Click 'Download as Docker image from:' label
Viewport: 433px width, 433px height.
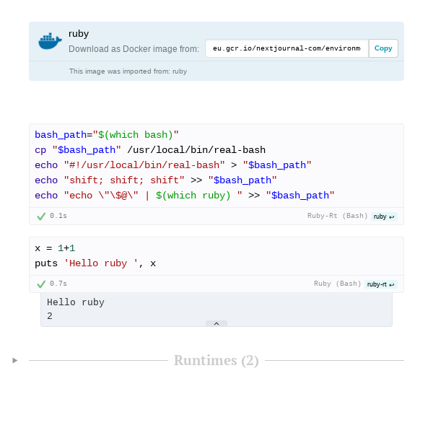click(x=134, y=49)
